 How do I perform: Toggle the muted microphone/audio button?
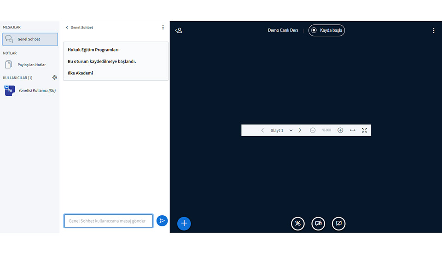298,224
